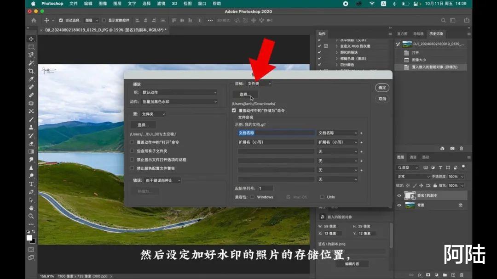Open the action Set (组) 默认动作 dropdown
The image size is (497, 279).
coord(179,92)
